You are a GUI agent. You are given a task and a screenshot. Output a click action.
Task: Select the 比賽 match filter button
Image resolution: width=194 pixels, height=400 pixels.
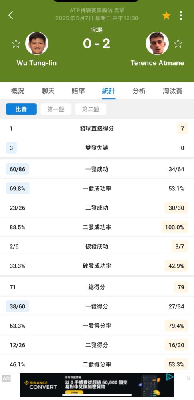tap(21, 109)
